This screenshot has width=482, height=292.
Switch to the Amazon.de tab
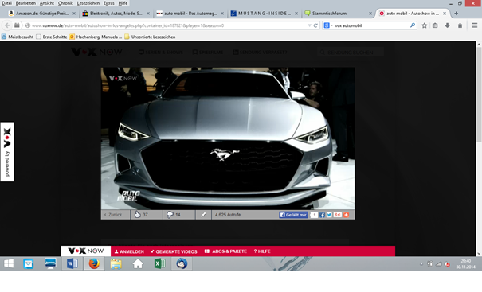pyautogui.click(x=42, y=14)
